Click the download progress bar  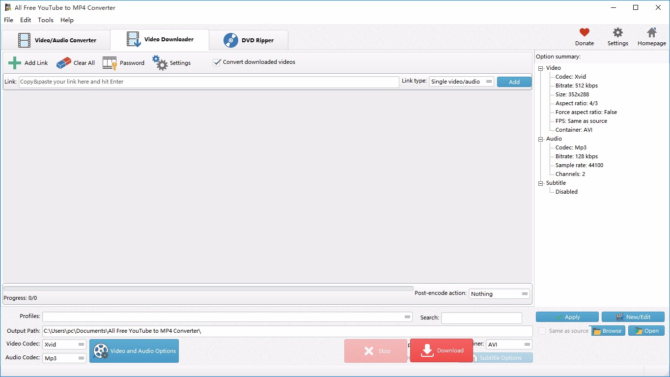pyautogui.click(x=208, y=289)
